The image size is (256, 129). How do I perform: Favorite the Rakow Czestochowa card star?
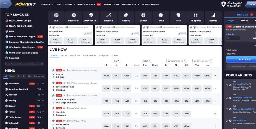click(x=191, y=27)
